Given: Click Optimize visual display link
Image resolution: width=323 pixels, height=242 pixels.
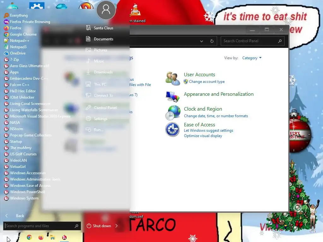Looking at the screenshot, I should click(x=203, y=136).
